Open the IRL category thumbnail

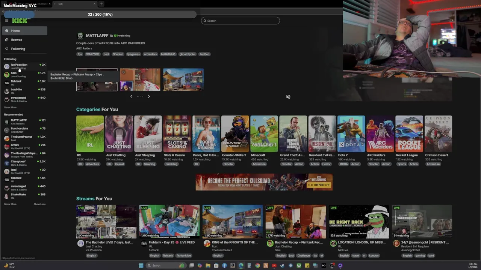click(x=90, y=134)
